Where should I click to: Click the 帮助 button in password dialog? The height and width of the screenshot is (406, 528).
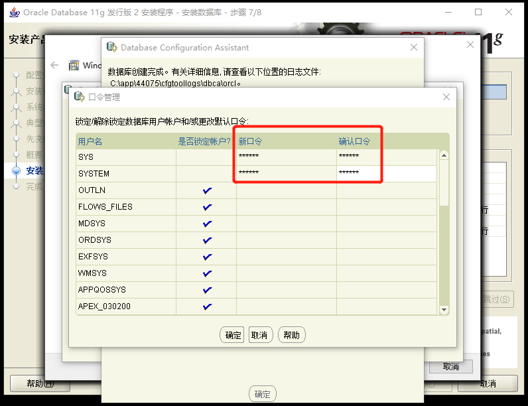tap(292, 335)
